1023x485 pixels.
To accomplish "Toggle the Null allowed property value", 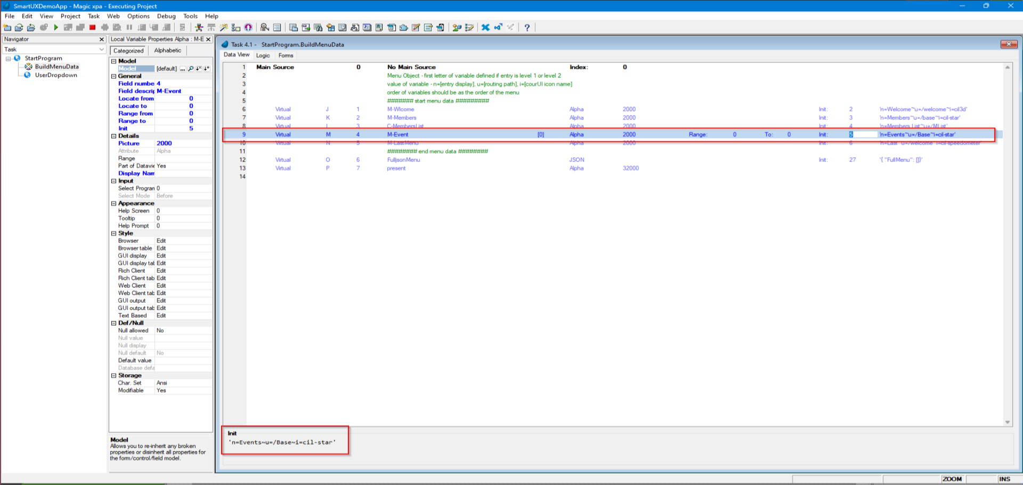I will [159, 330].
